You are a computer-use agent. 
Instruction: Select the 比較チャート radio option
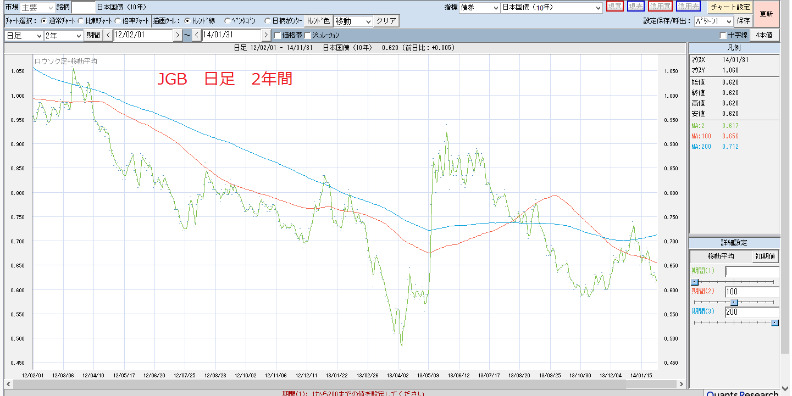[x=81, y=21]
